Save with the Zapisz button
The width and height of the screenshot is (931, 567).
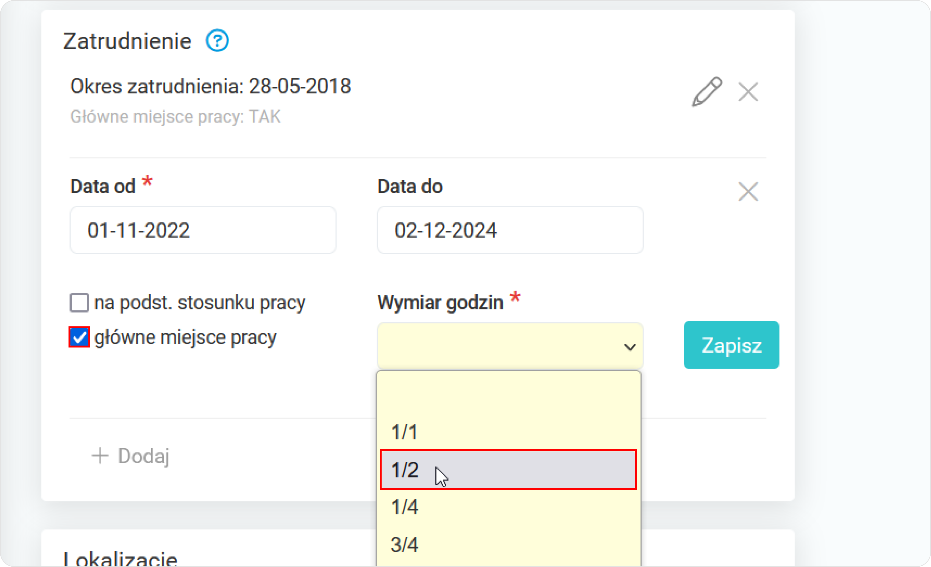point(732,345)
